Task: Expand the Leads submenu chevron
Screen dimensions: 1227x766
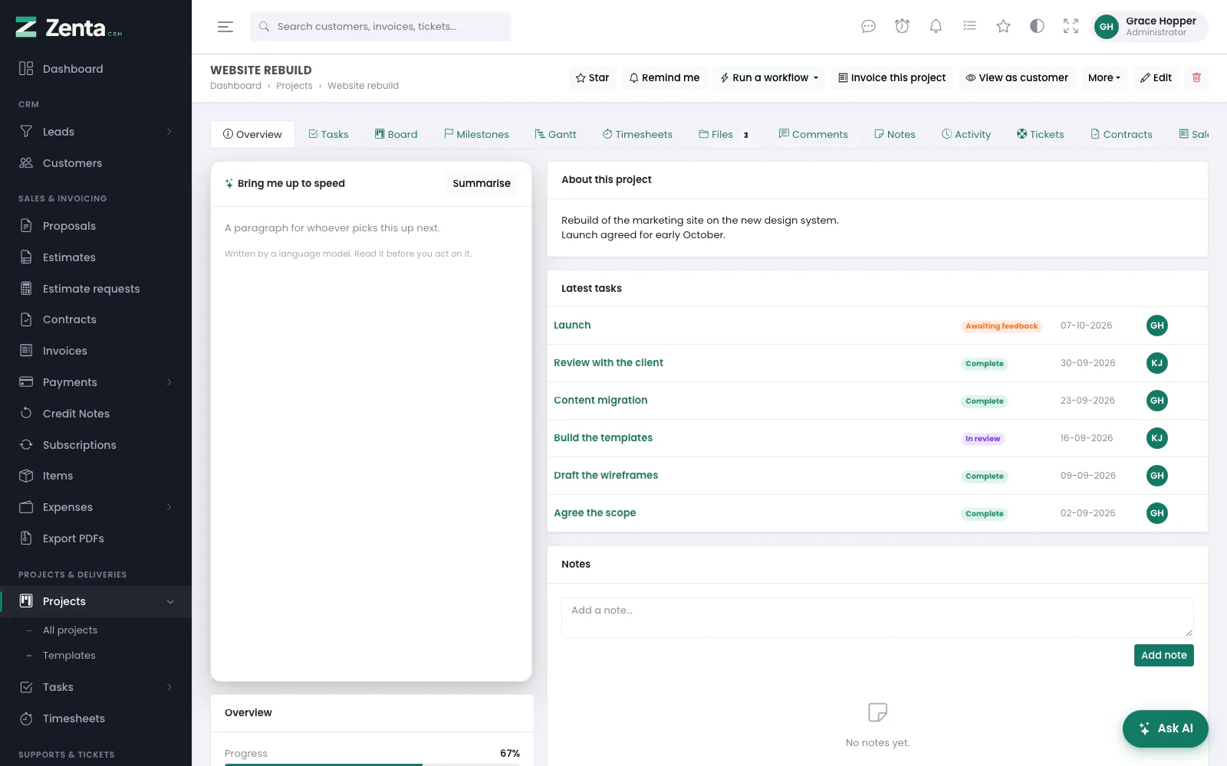Action: (x=169, y=132)
